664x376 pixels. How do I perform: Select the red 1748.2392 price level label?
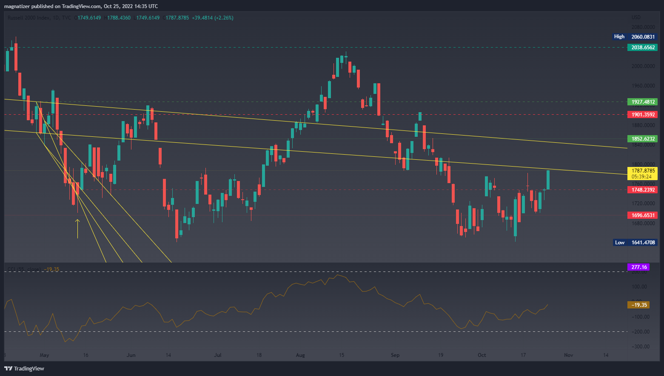[x=642, y=190]
